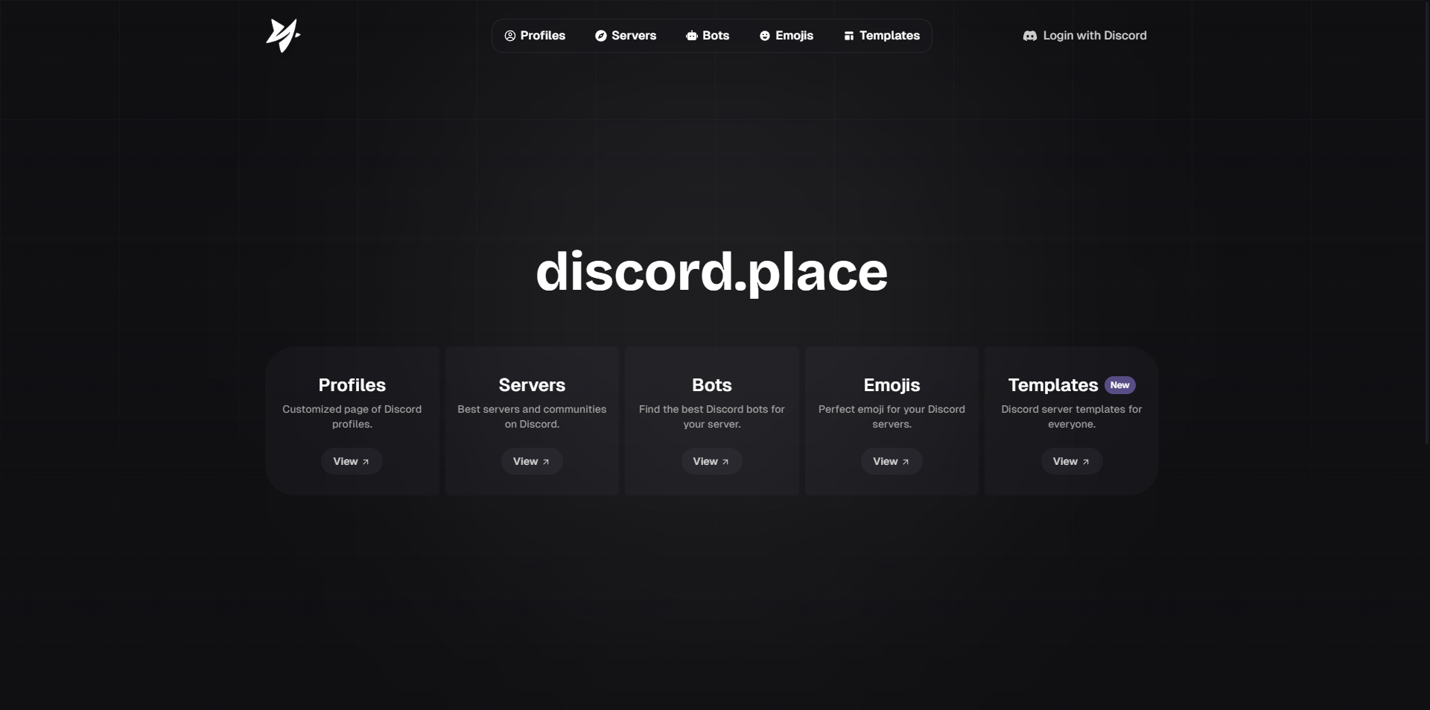Open the Servers navigation item
This screenshot has height=710, width=1430.
pyautogui.click(x=626, y=36)
